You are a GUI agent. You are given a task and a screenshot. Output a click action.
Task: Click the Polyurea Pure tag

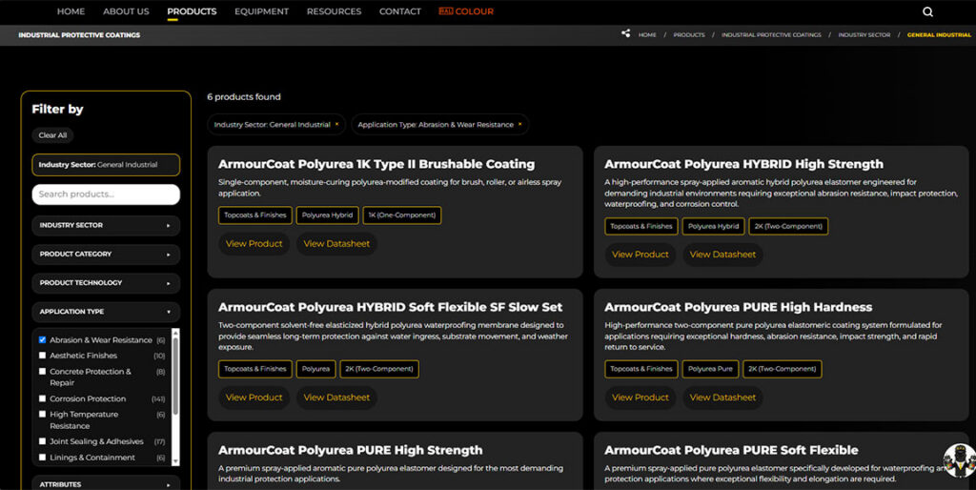(710, 369)
